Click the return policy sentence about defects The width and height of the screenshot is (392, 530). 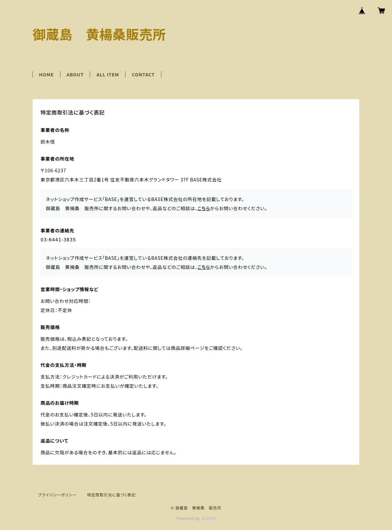(x=109, y=453)
